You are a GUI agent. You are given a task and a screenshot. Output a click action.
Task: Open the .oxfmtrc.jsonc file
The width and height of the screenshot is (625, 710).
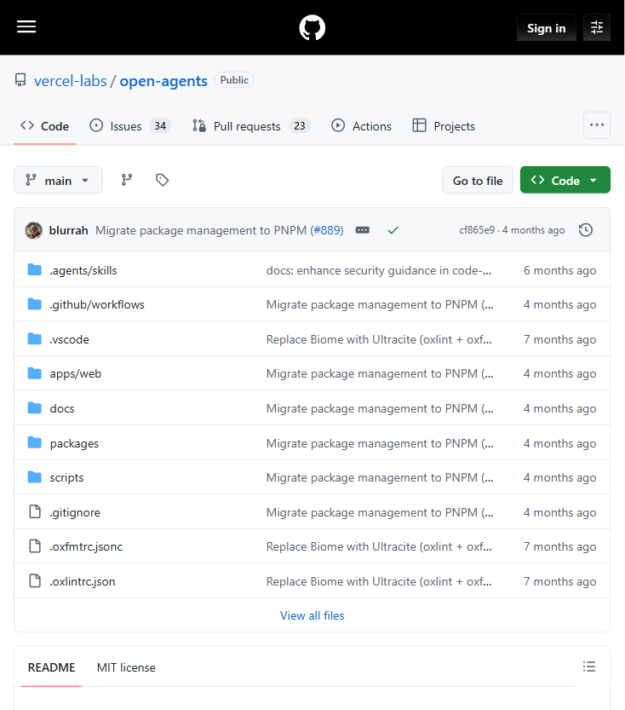(x=86, y=547)
